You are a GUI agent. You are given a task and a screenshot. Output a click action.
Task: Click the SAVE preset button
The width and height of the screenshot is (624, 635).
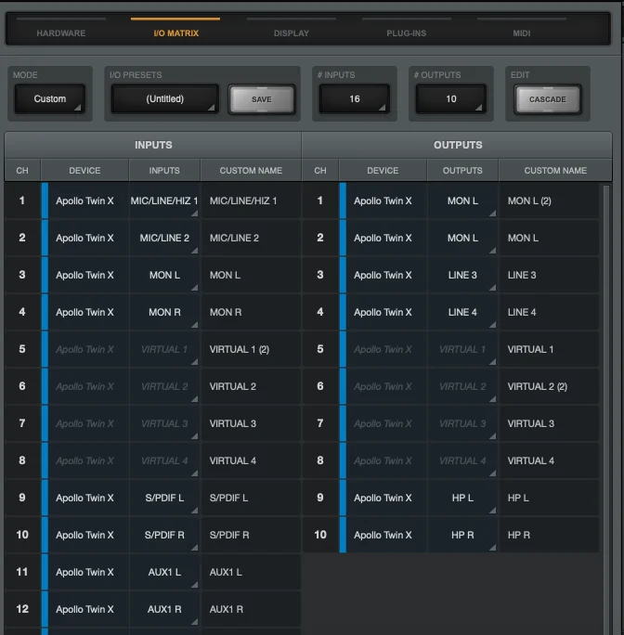point(262,99)
